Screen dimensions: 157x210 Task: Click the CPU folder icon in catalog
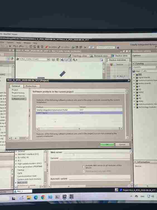[x=137, y=74]
